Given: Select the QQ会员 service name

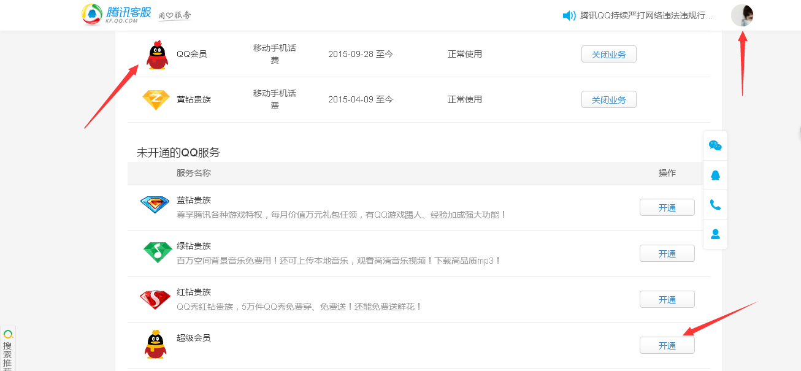Looking at the screenshot, I should pos(192,54).
